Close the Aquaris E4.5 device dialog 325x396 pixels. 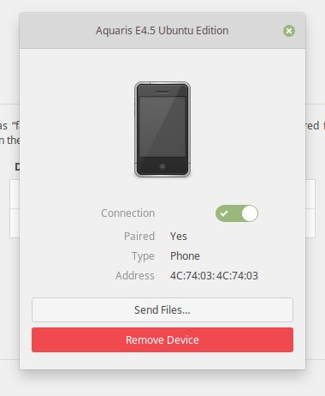(x=289, y=31)
